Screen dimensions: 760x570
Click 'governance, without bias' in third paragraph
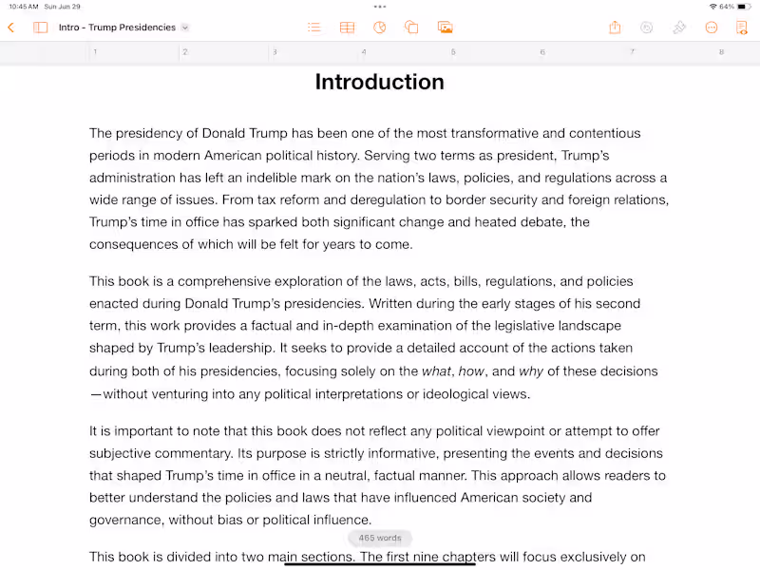click(165, 520)
